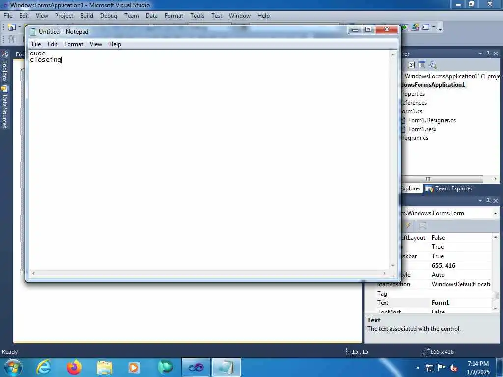The image size is (503, 377).
Task: Click Show All Files icon in Solution Explorer
Action: (411, 65)
